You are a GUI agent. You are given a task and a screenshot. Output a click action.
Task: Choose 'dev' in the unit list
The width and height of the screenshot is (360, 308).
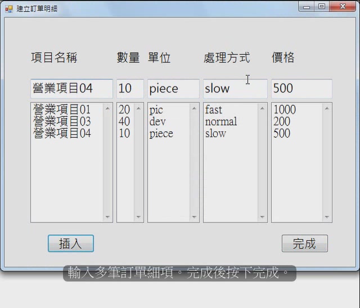157,121
